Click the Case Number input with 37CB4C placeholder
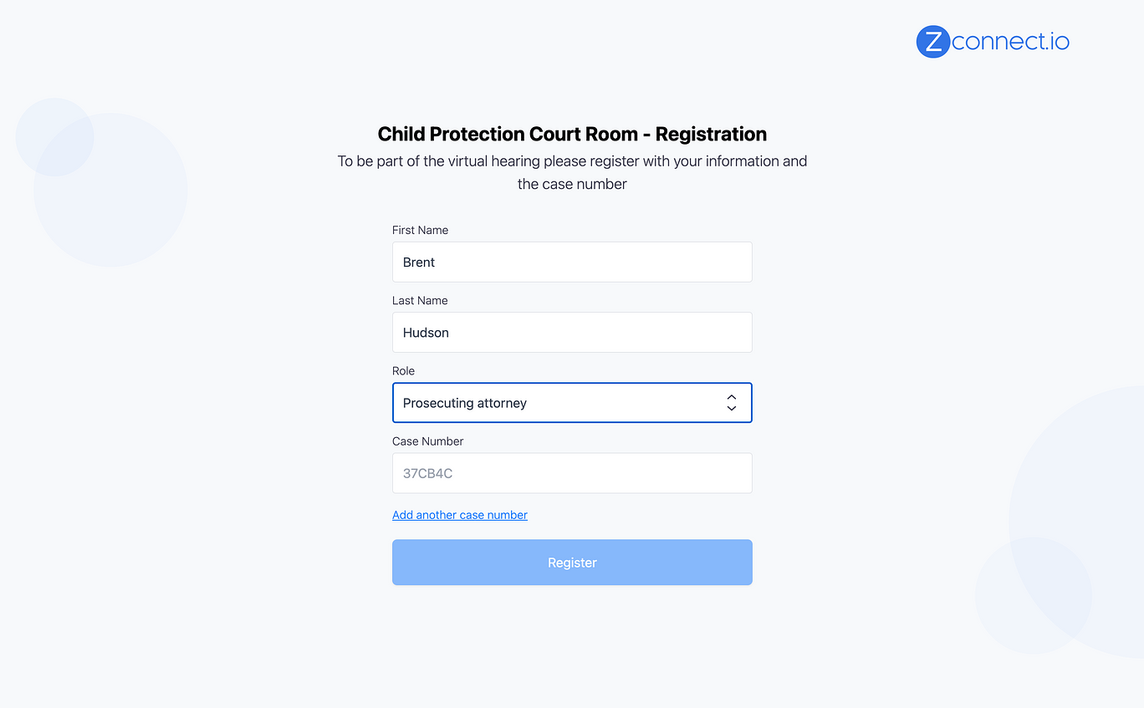1144x708 pixels. [x=572, y=473]
